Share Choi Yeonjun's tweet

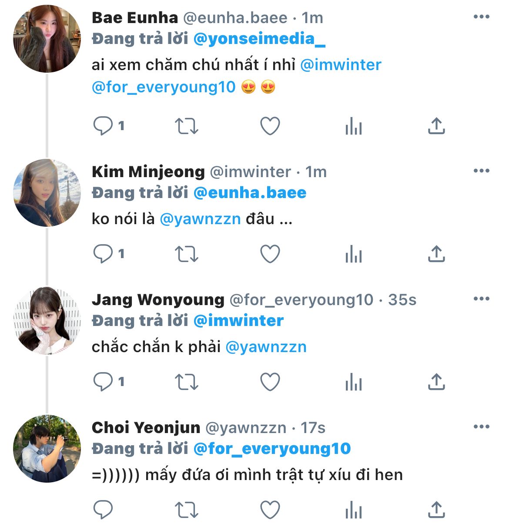pos(436,509)
